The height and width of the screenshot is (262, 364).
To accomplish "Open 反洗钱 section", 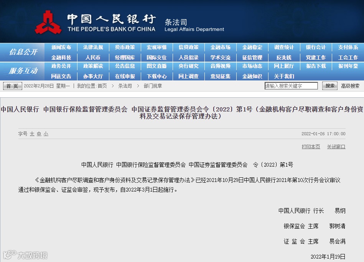I will 284,57.
